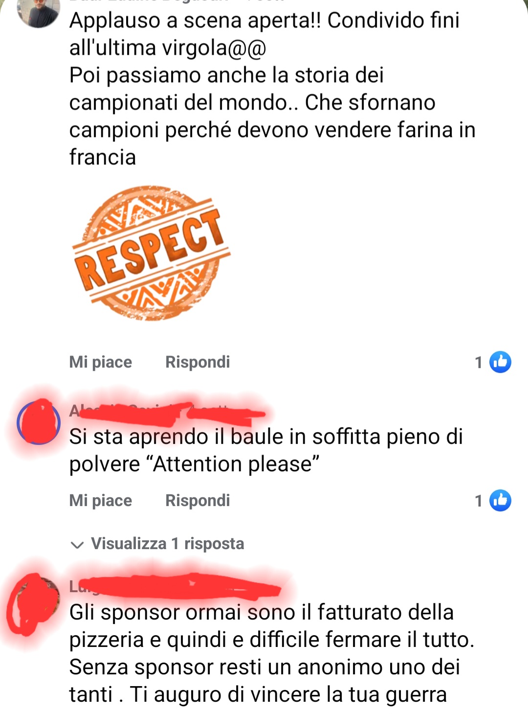Select the comment "Gli sponsor ormai sono il fatturato"
This screenshot has width=528, height=714.
272,653
